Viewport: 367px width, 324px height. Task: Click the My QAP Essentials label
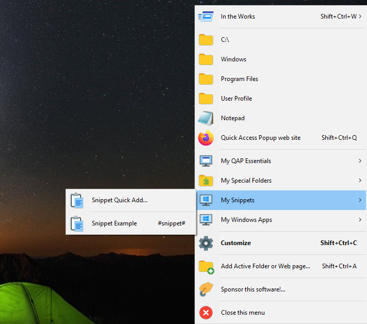[246, 161]
